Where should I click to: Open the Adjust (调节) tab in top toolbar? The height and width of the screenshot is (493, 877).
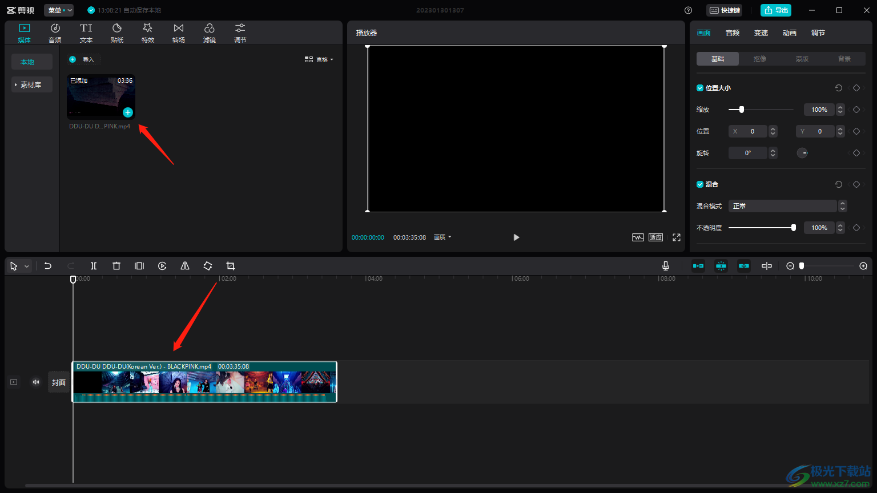point(240,33)
